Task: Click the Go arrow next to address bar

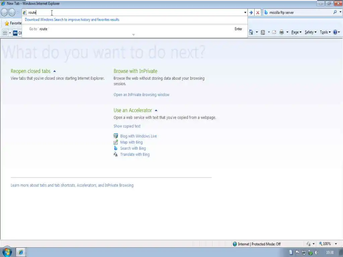Action: pyautogui.click(x=251, y=13)
